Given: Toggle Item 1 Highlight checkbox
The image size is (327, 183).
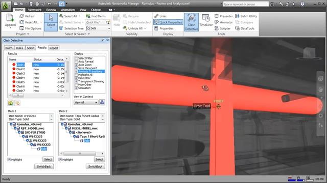Looking at the screenshot, I should coord(9,160).
